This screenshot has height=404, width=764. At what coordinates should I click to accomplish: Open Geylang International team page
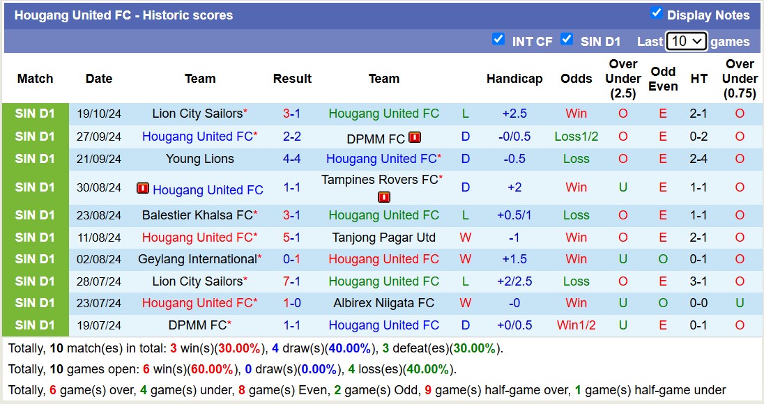(197, 259)
